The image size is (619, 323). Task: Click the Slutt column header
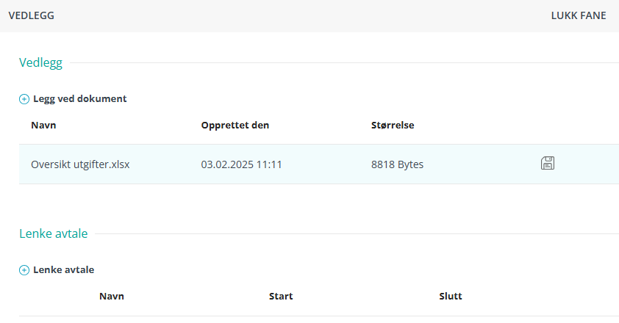(x=450, y=296)
